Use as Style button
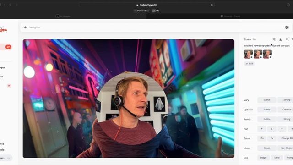Screen dimensions: 293x165 point(277,158)
